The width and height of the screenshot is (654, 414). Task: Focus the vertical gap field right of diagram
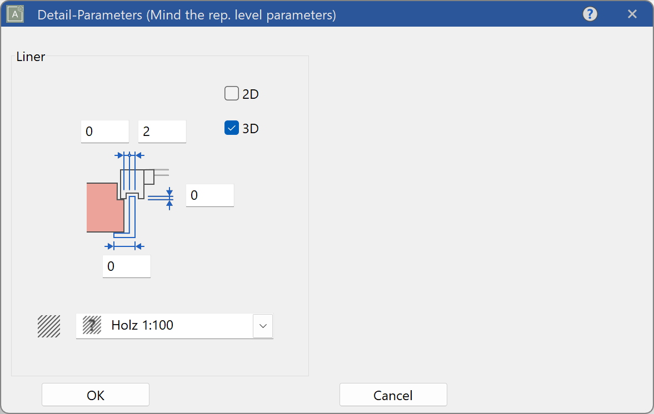(210, 195)
